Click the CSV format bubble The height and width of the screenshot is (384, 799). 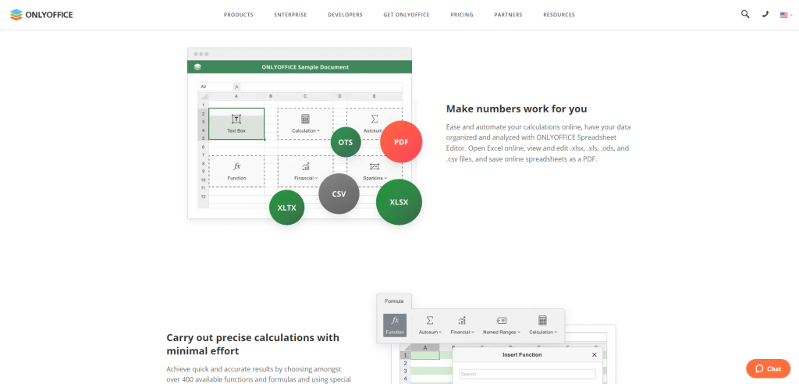pyautogui.click(x=339, y=194)
